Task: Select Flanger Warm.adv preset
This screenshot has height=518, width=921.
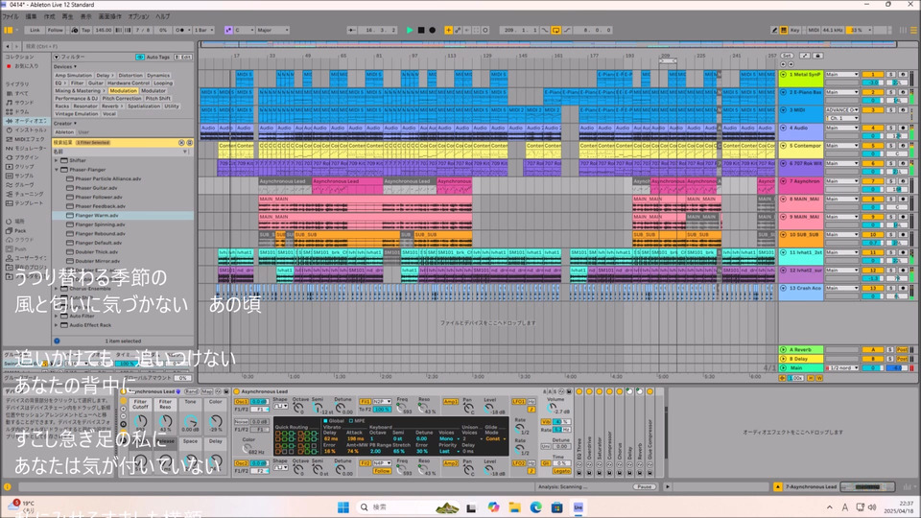Action: tap(123, 216)
